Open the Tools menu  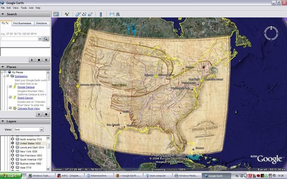pos(24,8)
